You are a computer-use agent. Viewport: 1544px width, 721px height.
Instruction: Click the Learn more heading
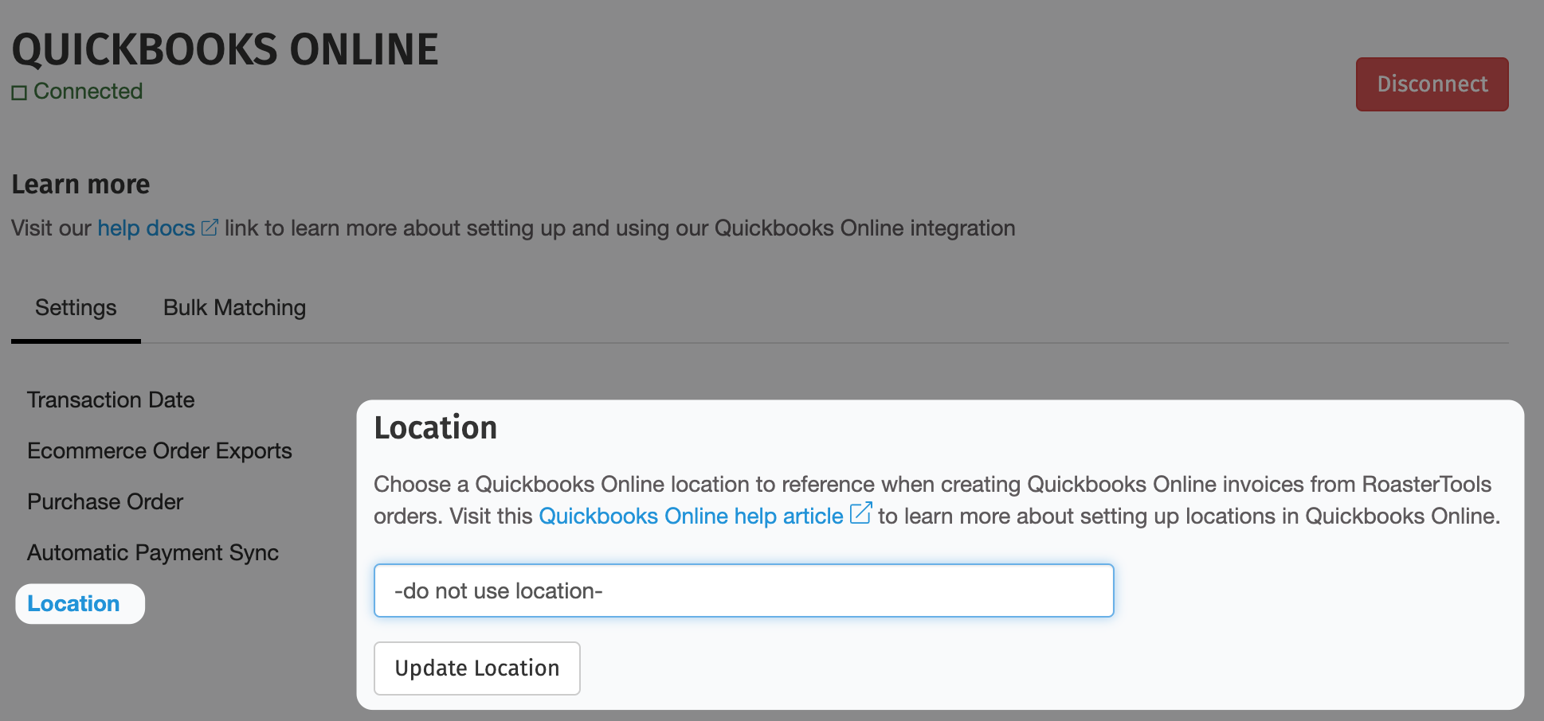pyautogui.click(x=80, y=185)
